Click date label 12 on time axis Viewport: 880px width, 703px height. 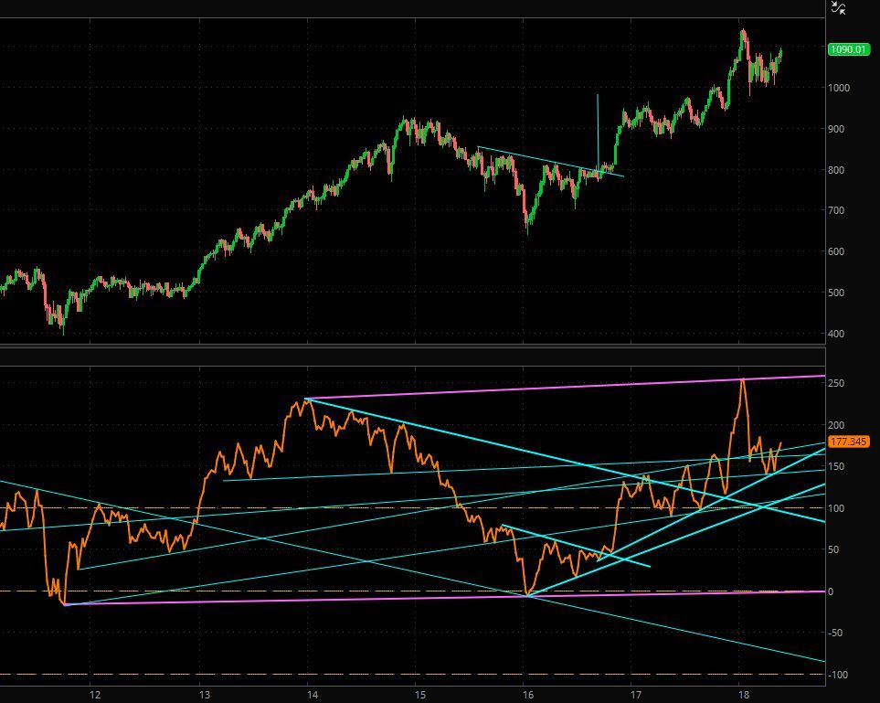95,695
